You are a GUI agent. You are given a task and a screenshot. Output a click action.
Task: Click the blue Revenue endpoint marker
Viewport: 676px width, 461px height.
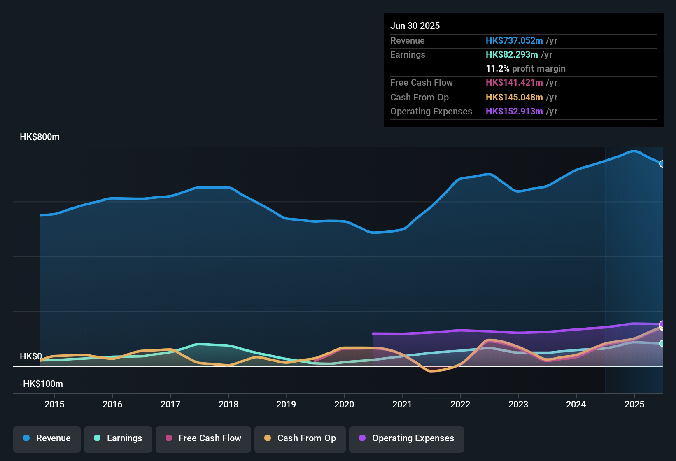(x=662, y=164)
